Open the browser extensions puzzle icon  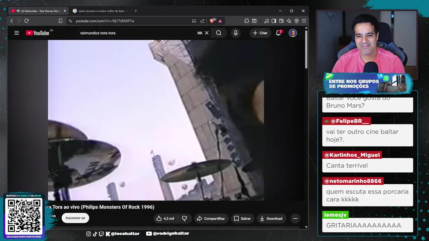[x=247, y=21]
